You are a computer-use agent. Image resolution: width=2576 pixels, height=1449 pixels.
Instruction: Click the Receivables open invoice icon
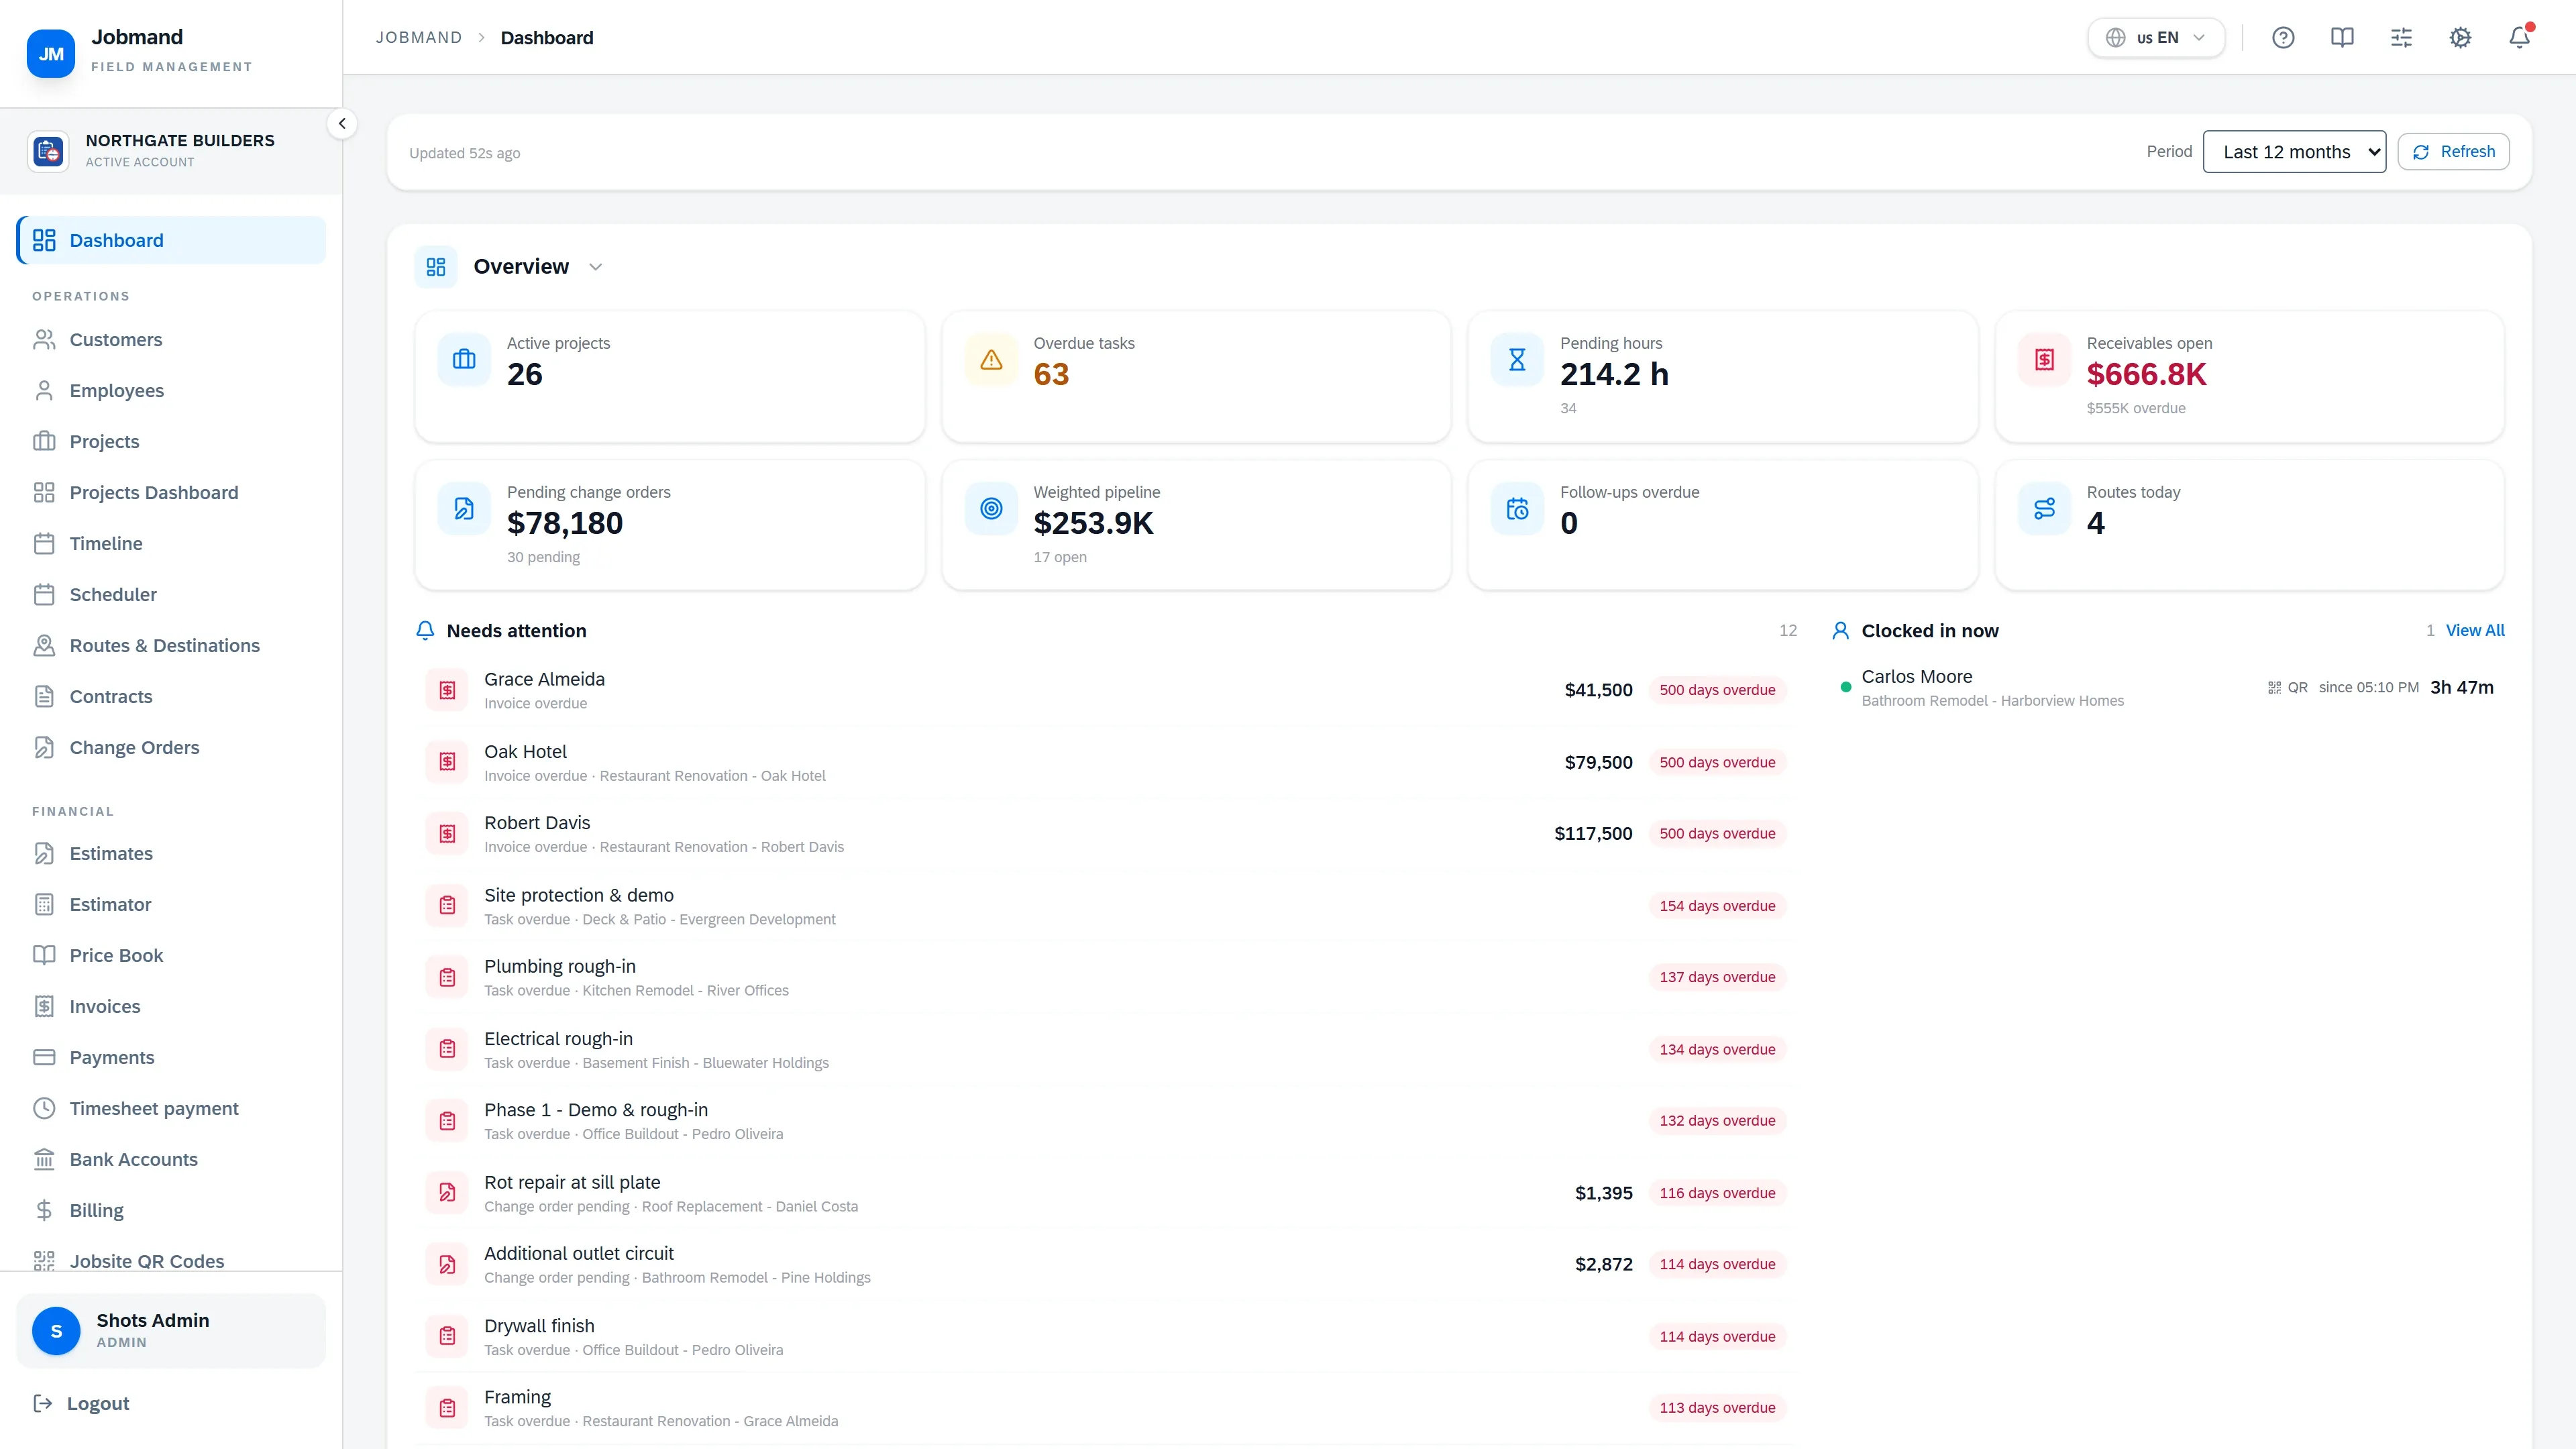pyautogui.click(x=2044, y=359)
